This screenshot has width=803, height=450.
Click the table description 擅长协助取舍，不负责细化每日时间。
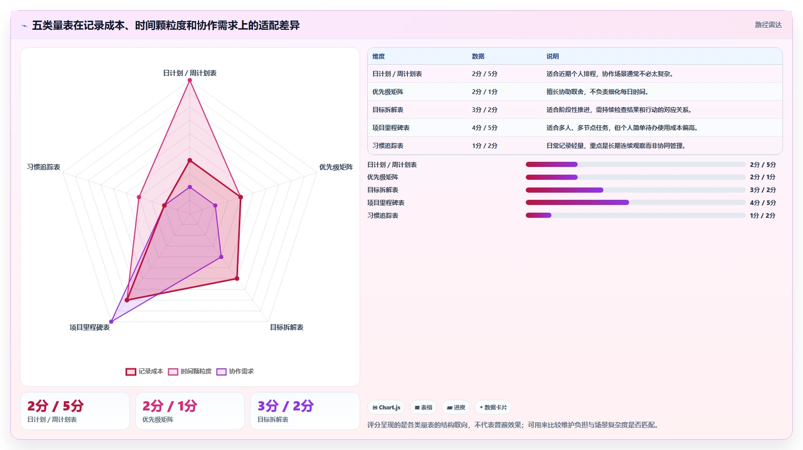(x=598, y=92)
